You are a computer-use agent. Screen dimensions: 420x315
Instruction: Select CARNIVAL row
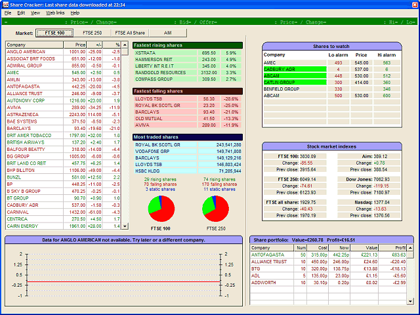pos(63,212)
